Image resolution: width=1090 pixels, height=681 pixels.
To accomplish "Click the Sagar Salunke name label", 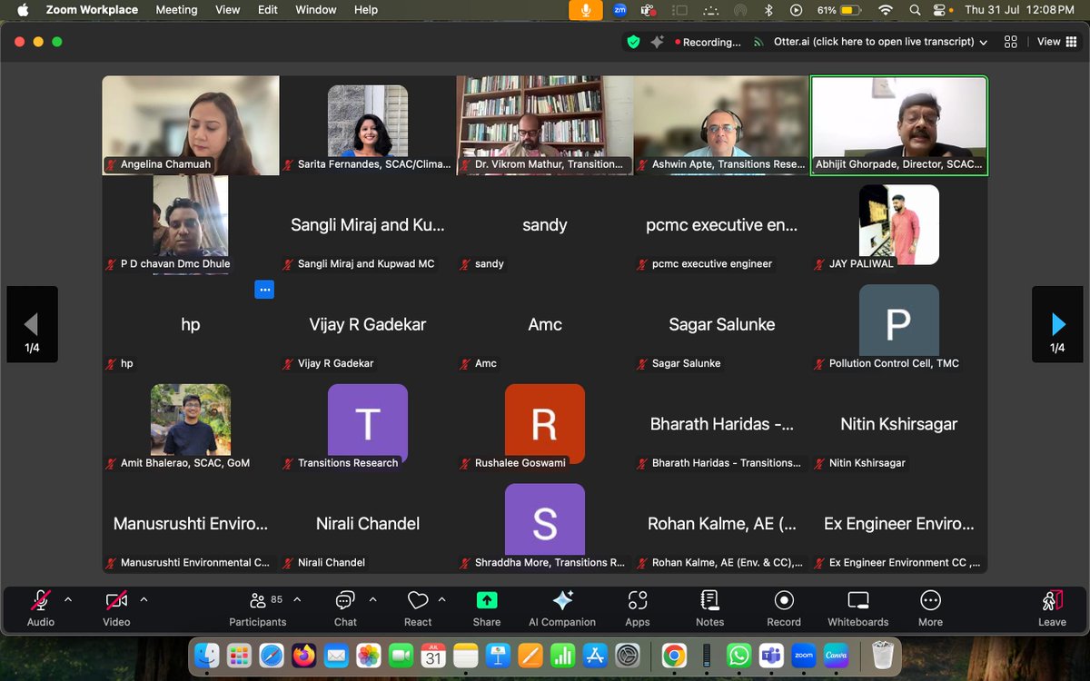I will (686, 363).
